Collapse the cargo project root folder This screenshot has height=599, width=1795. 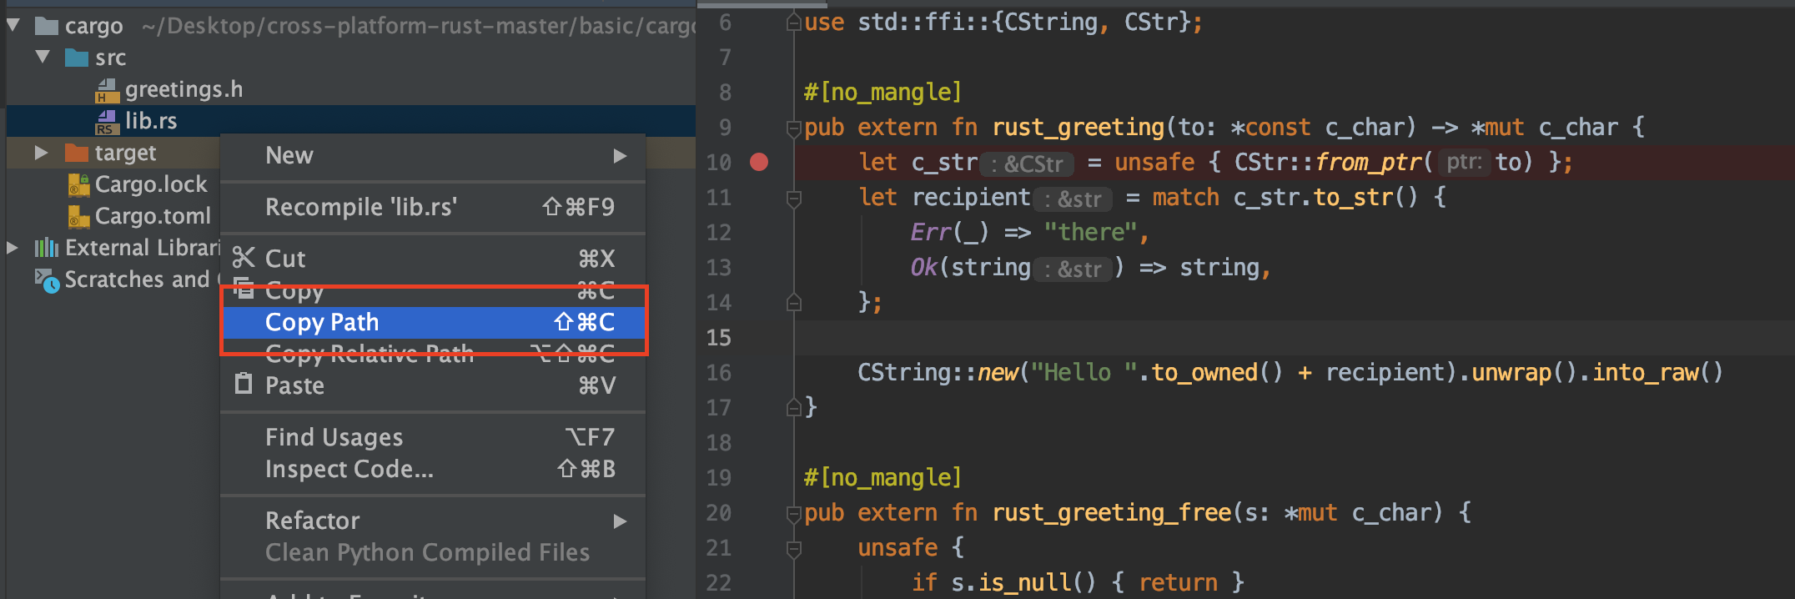click(13, 25)
